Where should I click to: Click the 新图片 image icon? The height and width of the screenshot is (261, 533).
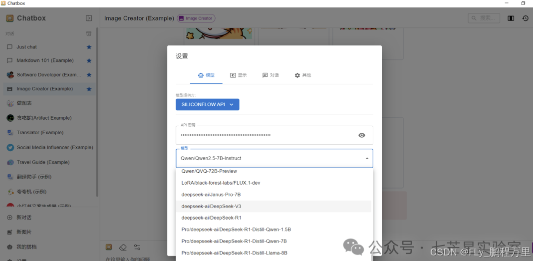pos(9,232)
